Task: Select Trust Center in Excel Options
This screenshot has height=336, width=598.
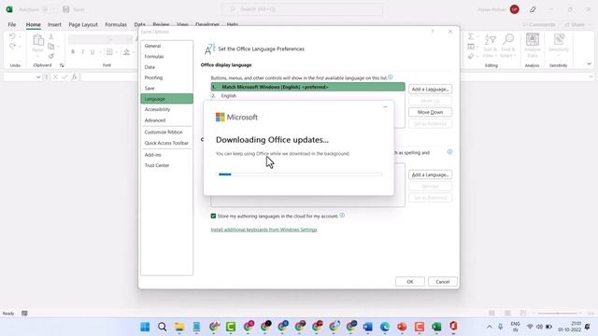Action: point(166,165)
